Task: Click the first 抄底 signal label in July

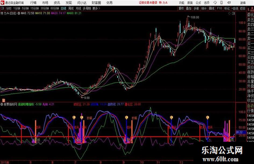Action: (90, 118)
